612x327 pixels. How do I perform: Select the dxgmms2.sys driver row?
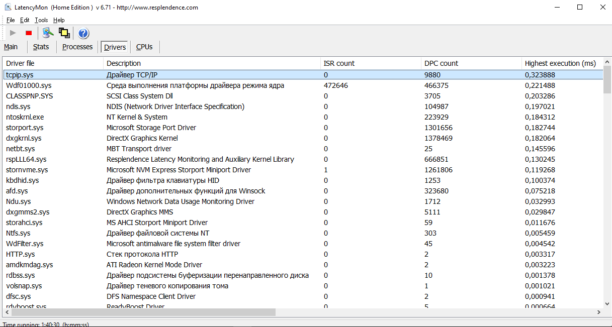(303, 212)
